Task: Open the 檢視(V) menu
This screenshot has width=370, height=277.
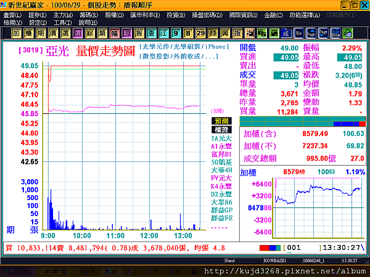Action: pyautogui.click(x=13, y=23)
